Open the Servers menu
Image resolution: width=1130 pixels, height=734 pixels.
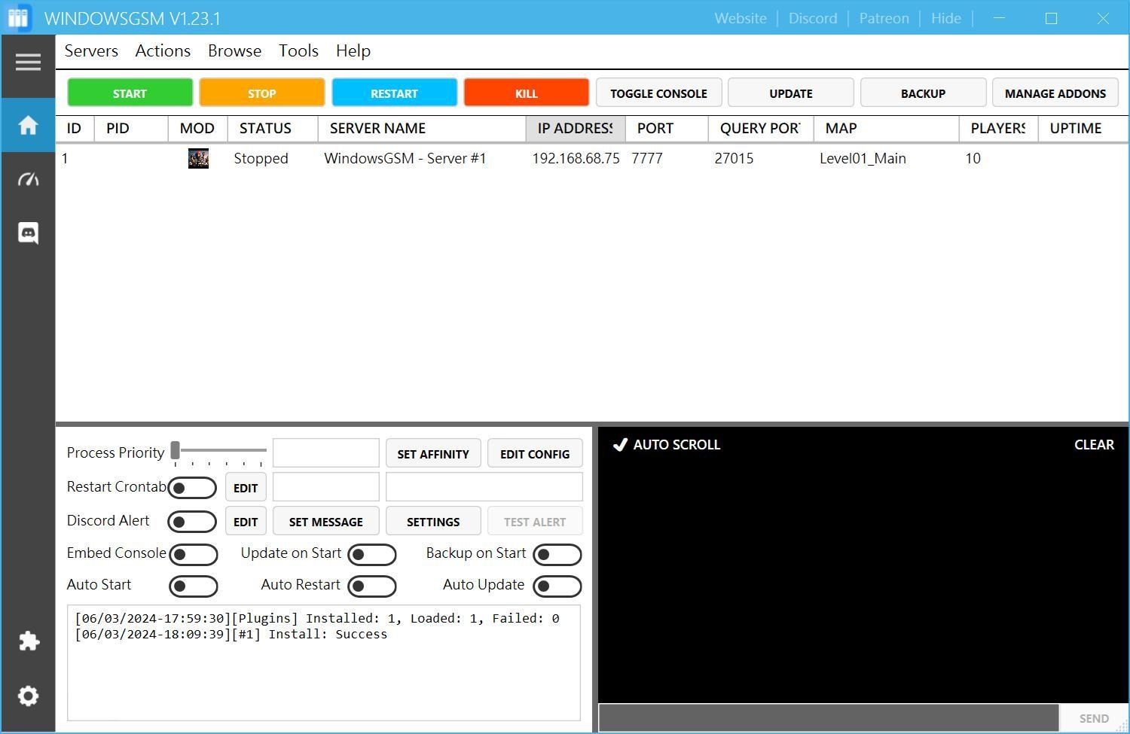[x=91, y=51]
